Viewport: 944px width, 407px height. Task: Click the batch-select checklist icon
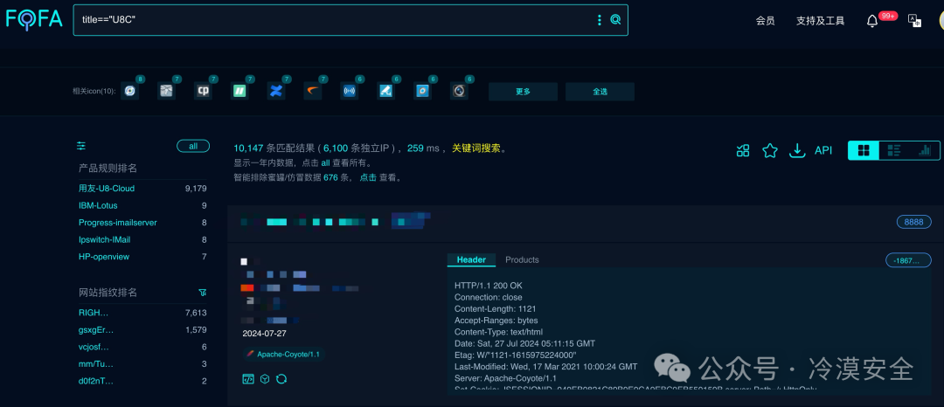click(743, 150)
